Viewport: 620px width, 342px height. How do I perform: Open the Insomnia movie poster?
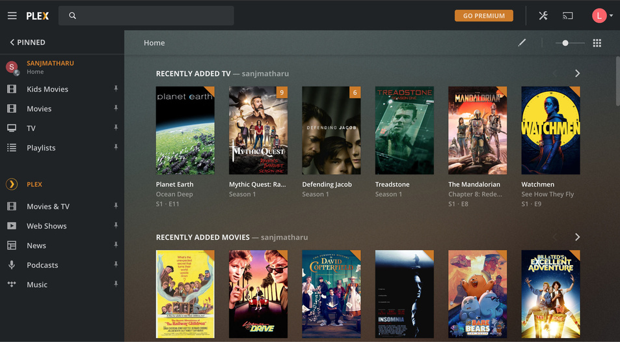(404, 294)
